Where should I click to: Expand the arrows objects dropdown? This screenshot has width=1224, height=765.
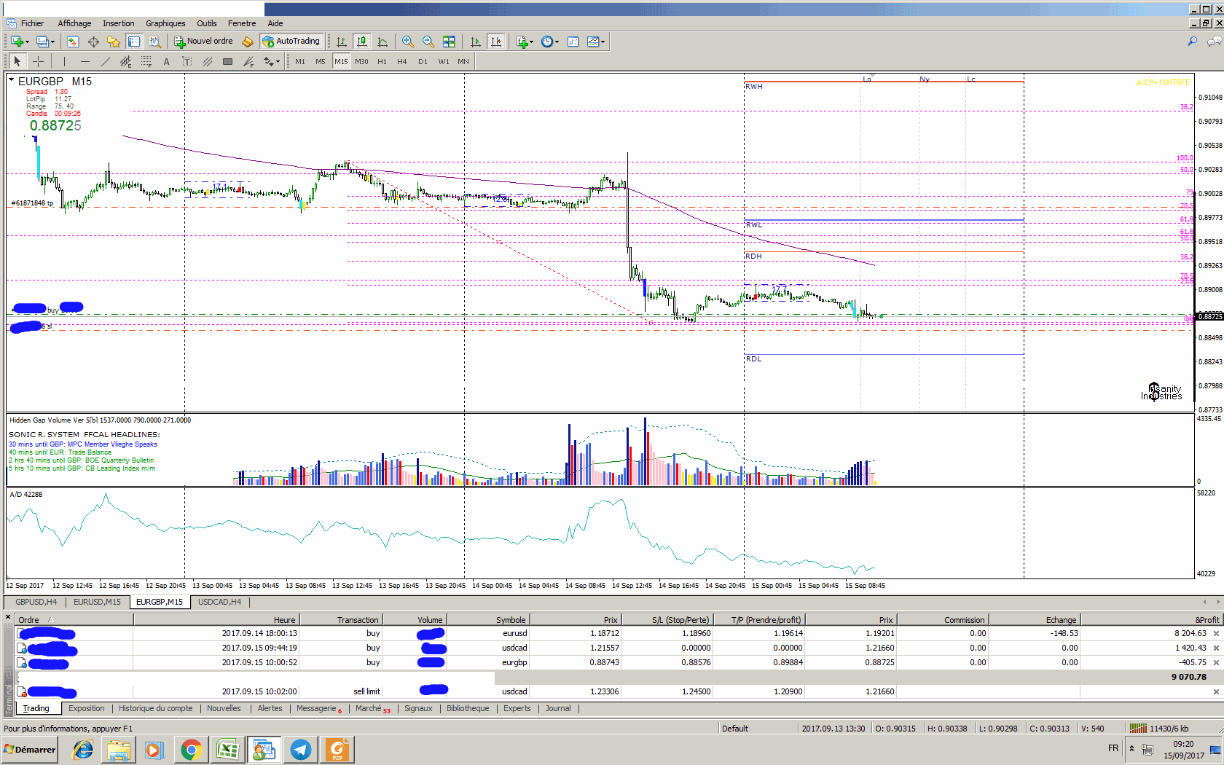pos(278,62)
